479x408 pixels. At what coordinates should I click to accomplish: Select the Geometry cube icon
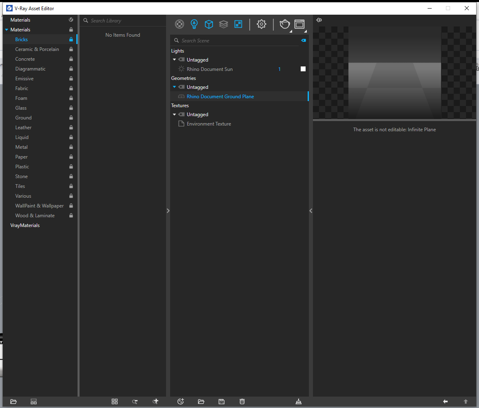pyautogui.click(x=208, y=24)
